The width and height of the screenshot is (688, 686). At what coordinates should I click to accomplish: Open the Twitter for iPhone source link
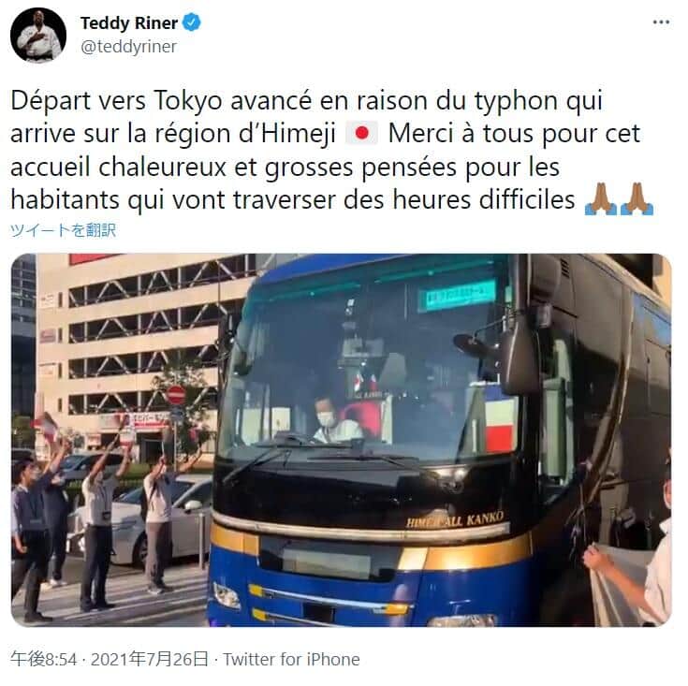tap(291, 659)
